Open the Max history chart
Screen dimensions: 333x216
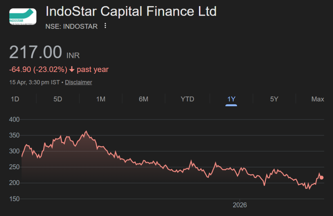coord(317,99)
